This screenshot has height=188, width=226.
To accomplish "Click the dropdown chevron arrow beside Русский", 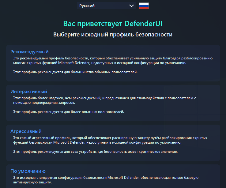I will (x=131, y=6).
